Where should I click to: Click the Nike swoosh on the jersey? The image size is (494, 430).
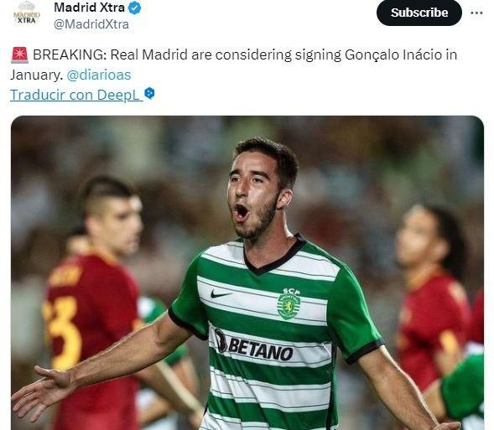coord(221,295)
